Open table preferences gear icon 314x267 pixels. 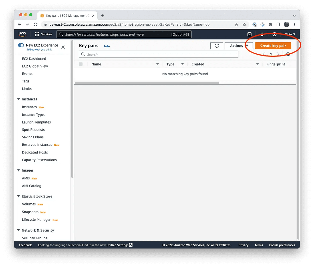288,54
